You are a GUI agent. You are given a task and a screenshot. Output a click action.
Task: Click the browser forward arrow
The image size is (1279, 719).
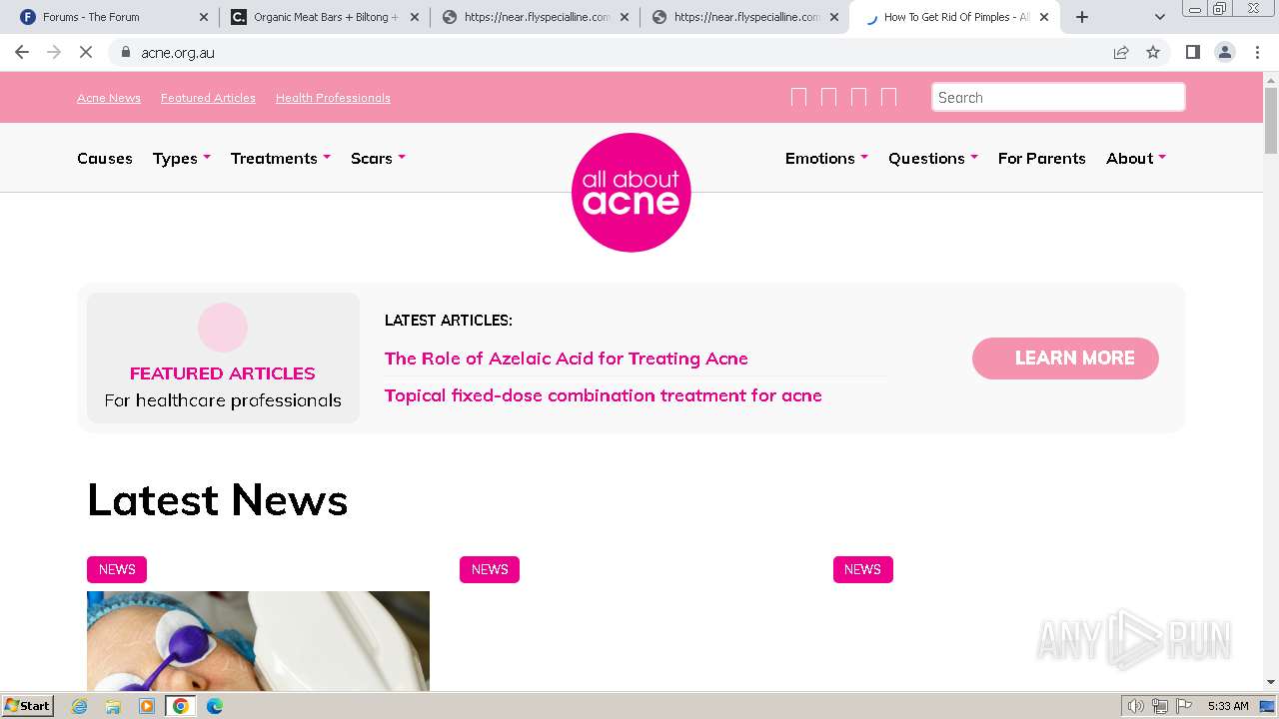coord(54,52)
